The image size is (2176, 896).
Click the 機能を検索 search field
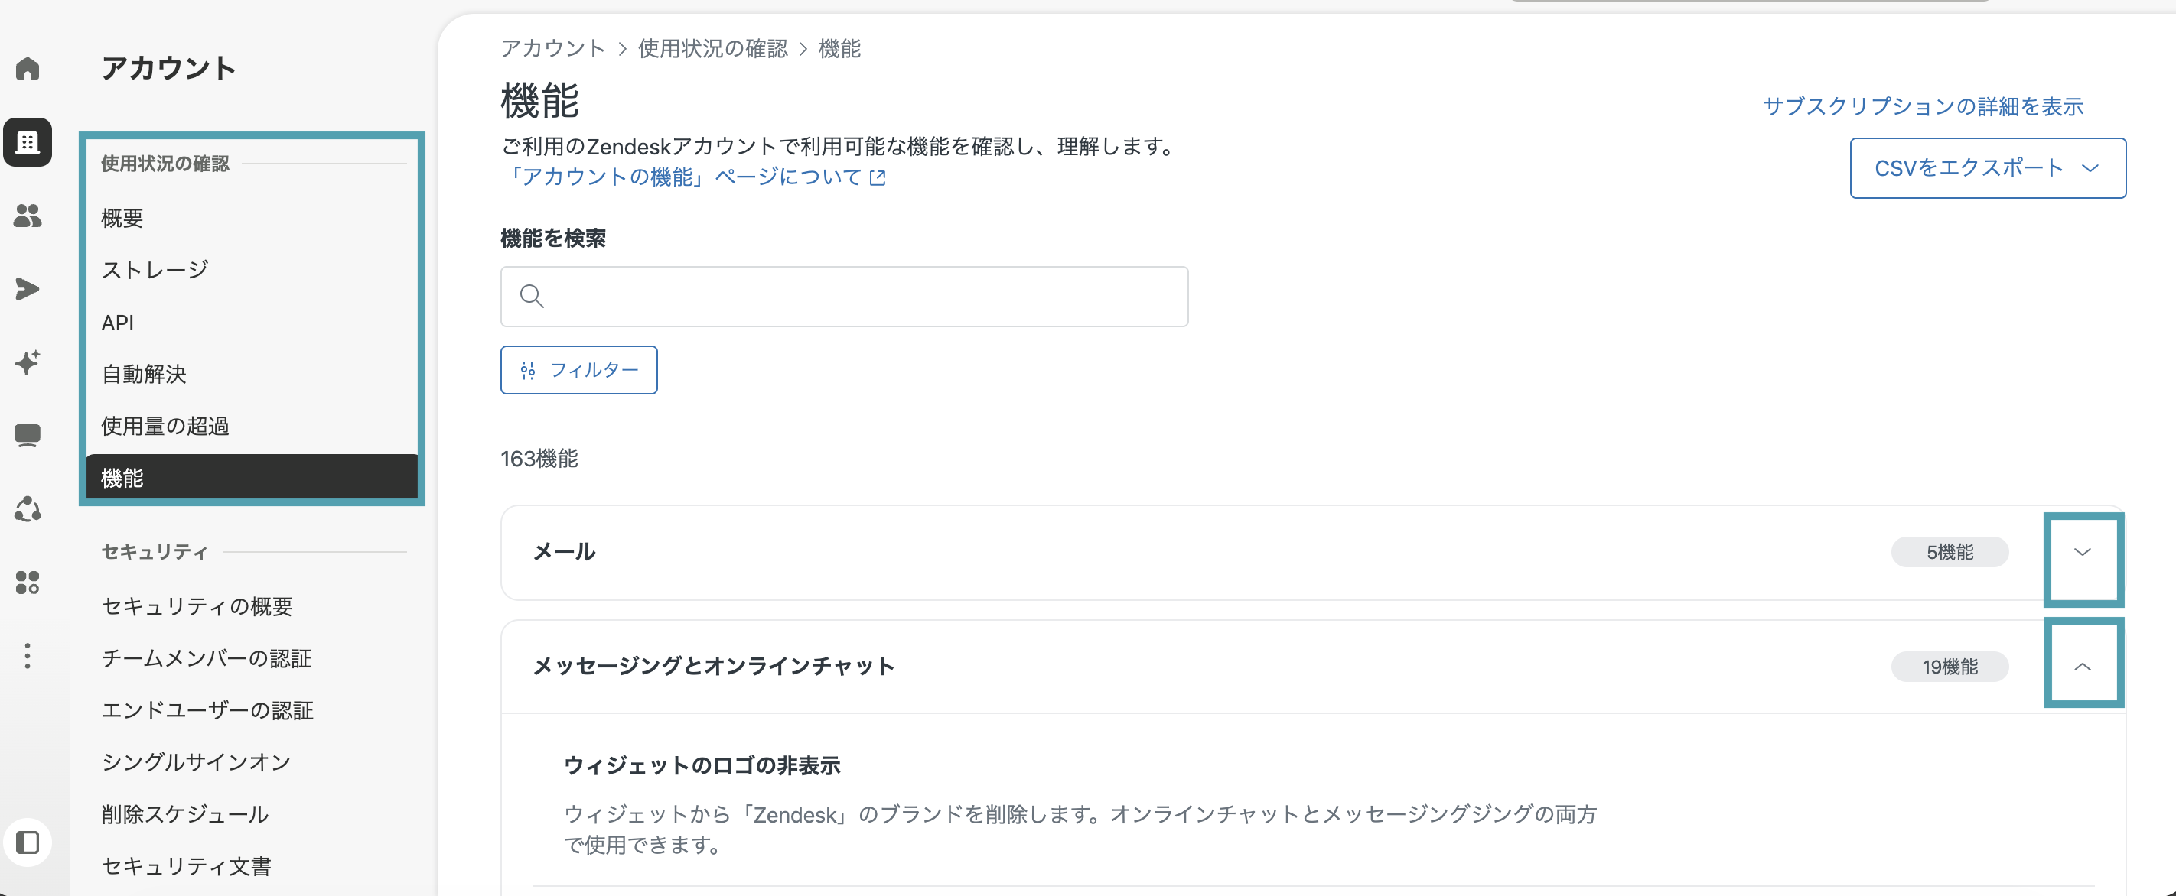844,296
